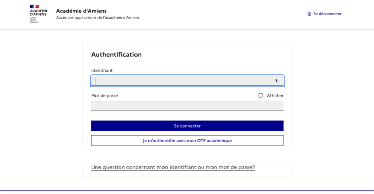Image resolution: width=374 pixels, height=194 pixels.
Task: Click the Mot de passe label
Action: [104, 96]
